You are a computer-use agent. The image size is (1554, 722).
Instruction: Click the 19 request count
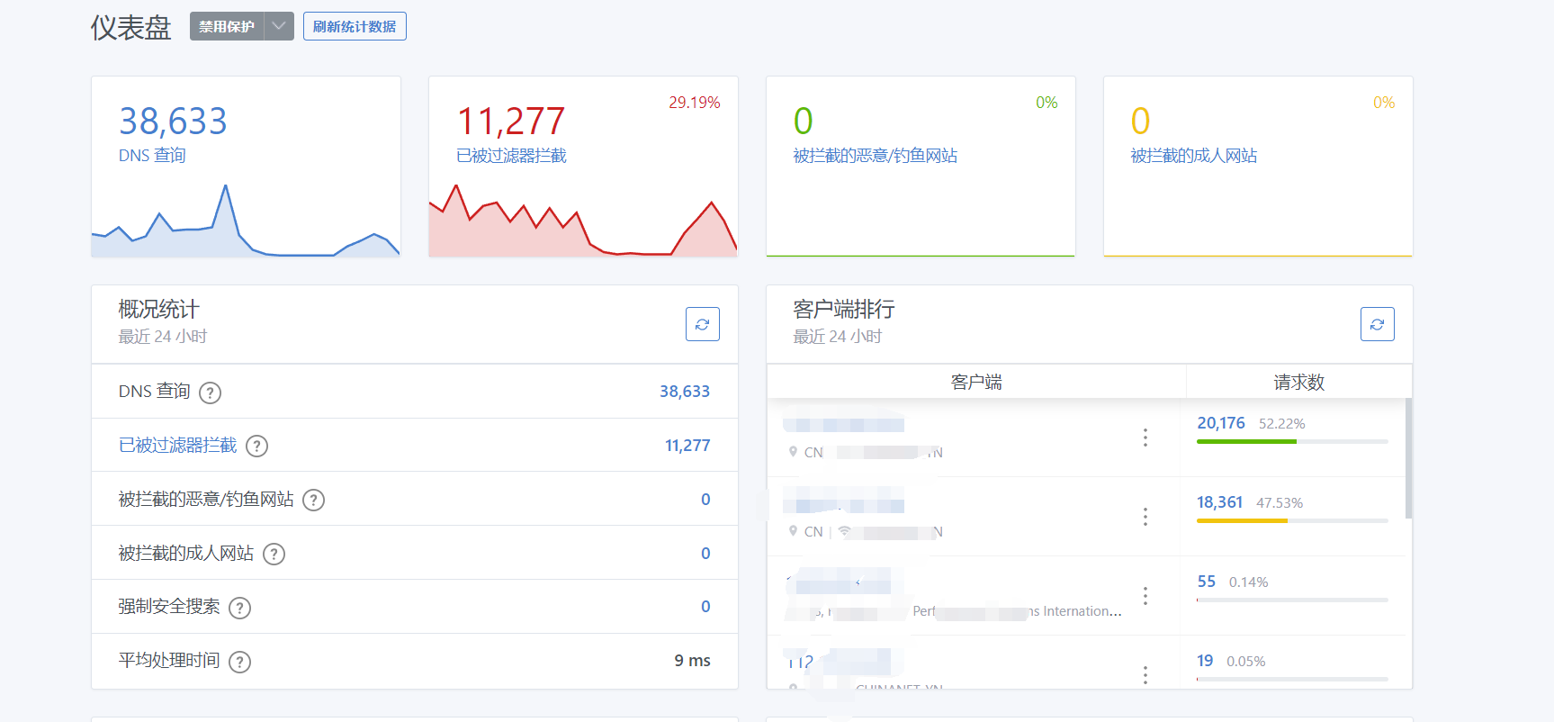1205,661
